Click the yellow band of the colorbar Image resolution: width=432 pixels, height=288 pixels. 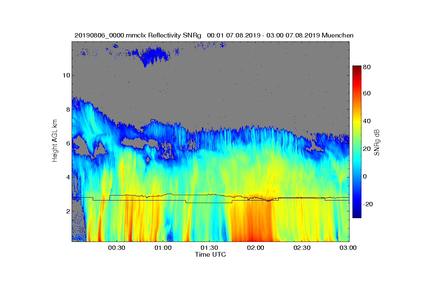[356, 123]
